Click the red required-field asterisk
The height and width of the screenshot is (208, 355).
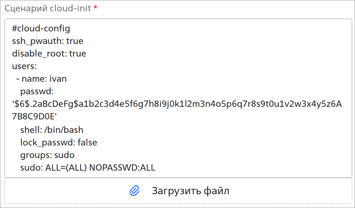click(x=95, y=8)
